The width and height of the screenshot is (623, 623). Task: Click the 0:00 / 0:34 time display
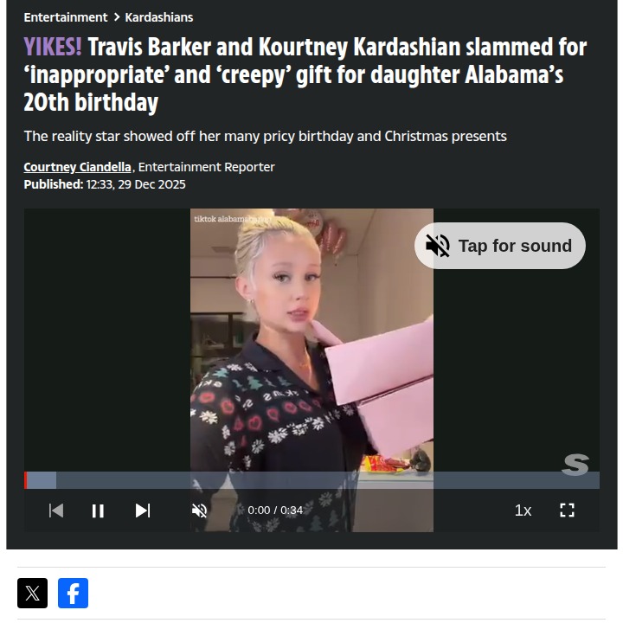coord(275,511)
